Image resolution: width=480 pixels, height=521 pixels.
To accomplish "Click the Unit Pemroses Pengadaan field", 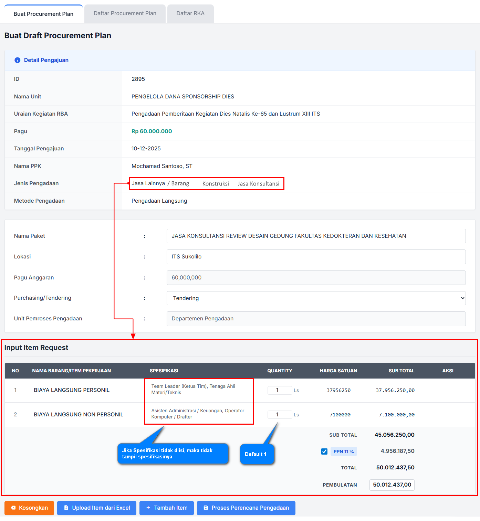I will coord(316,319).
